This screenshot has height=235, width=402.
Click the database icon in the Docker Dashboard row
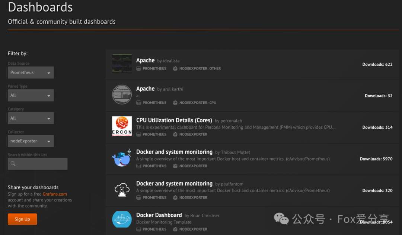[139, 229]
